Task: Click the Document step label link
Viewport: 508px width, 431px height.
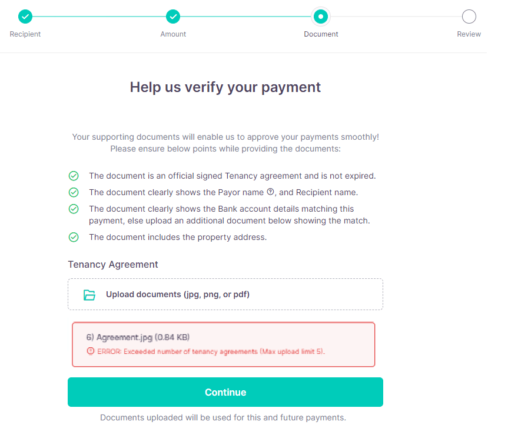Action: pyautogui.click(x=321, y=34)
